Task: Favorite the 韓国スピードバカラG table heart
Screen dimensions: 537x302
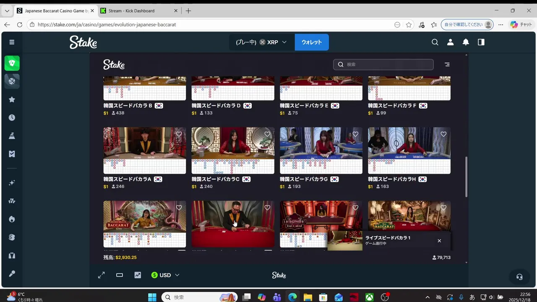Action: [x=355, y=134]
